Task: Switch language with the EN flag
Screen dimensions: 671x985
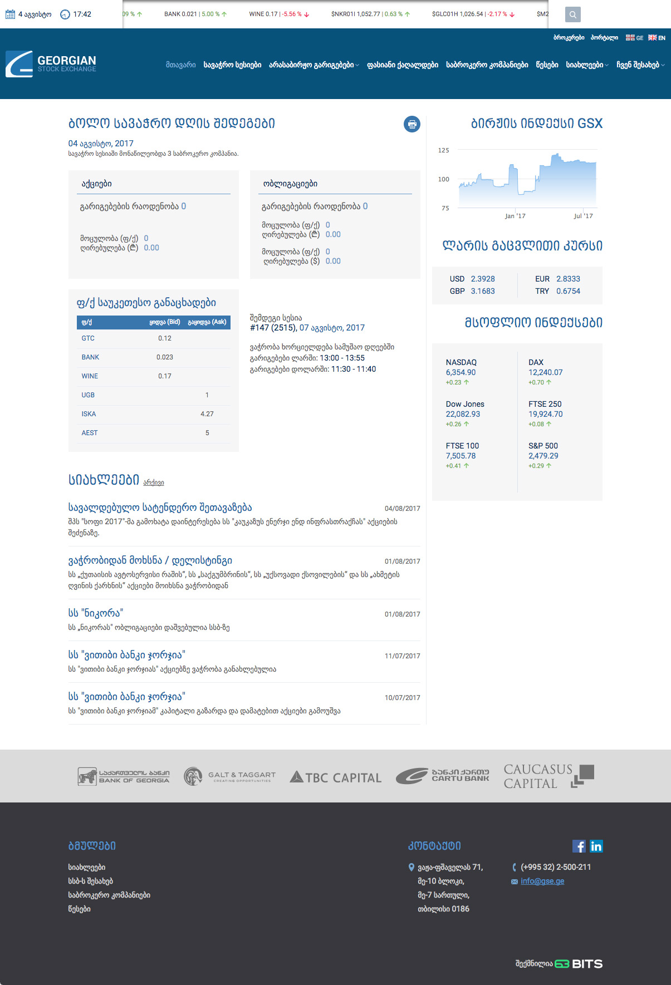Action: (x=657, y=38)
